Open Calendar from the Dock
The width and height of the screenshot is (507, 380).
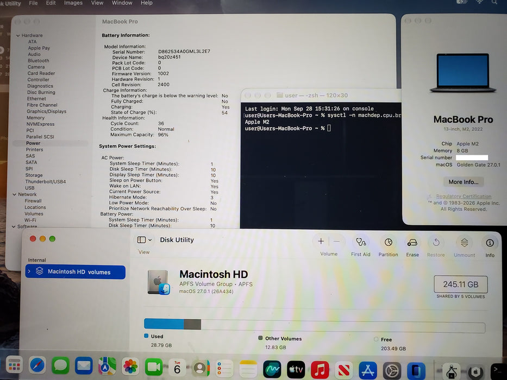177,368
